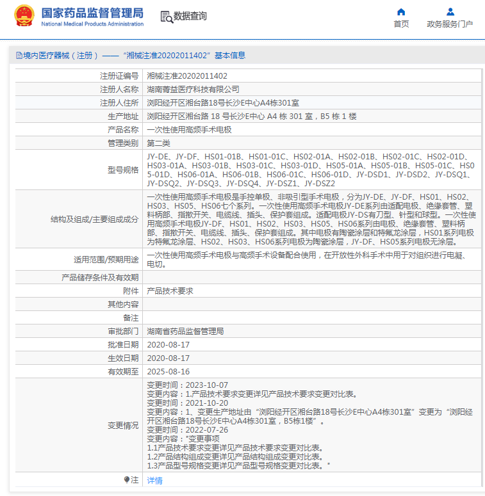Click the 适用范围/预期用途 label
The height and width of the screenshot is (496, 485).
106,260
